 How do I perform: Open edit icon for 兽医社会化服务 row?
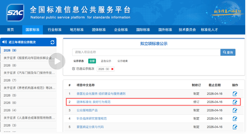coord(235,94)
